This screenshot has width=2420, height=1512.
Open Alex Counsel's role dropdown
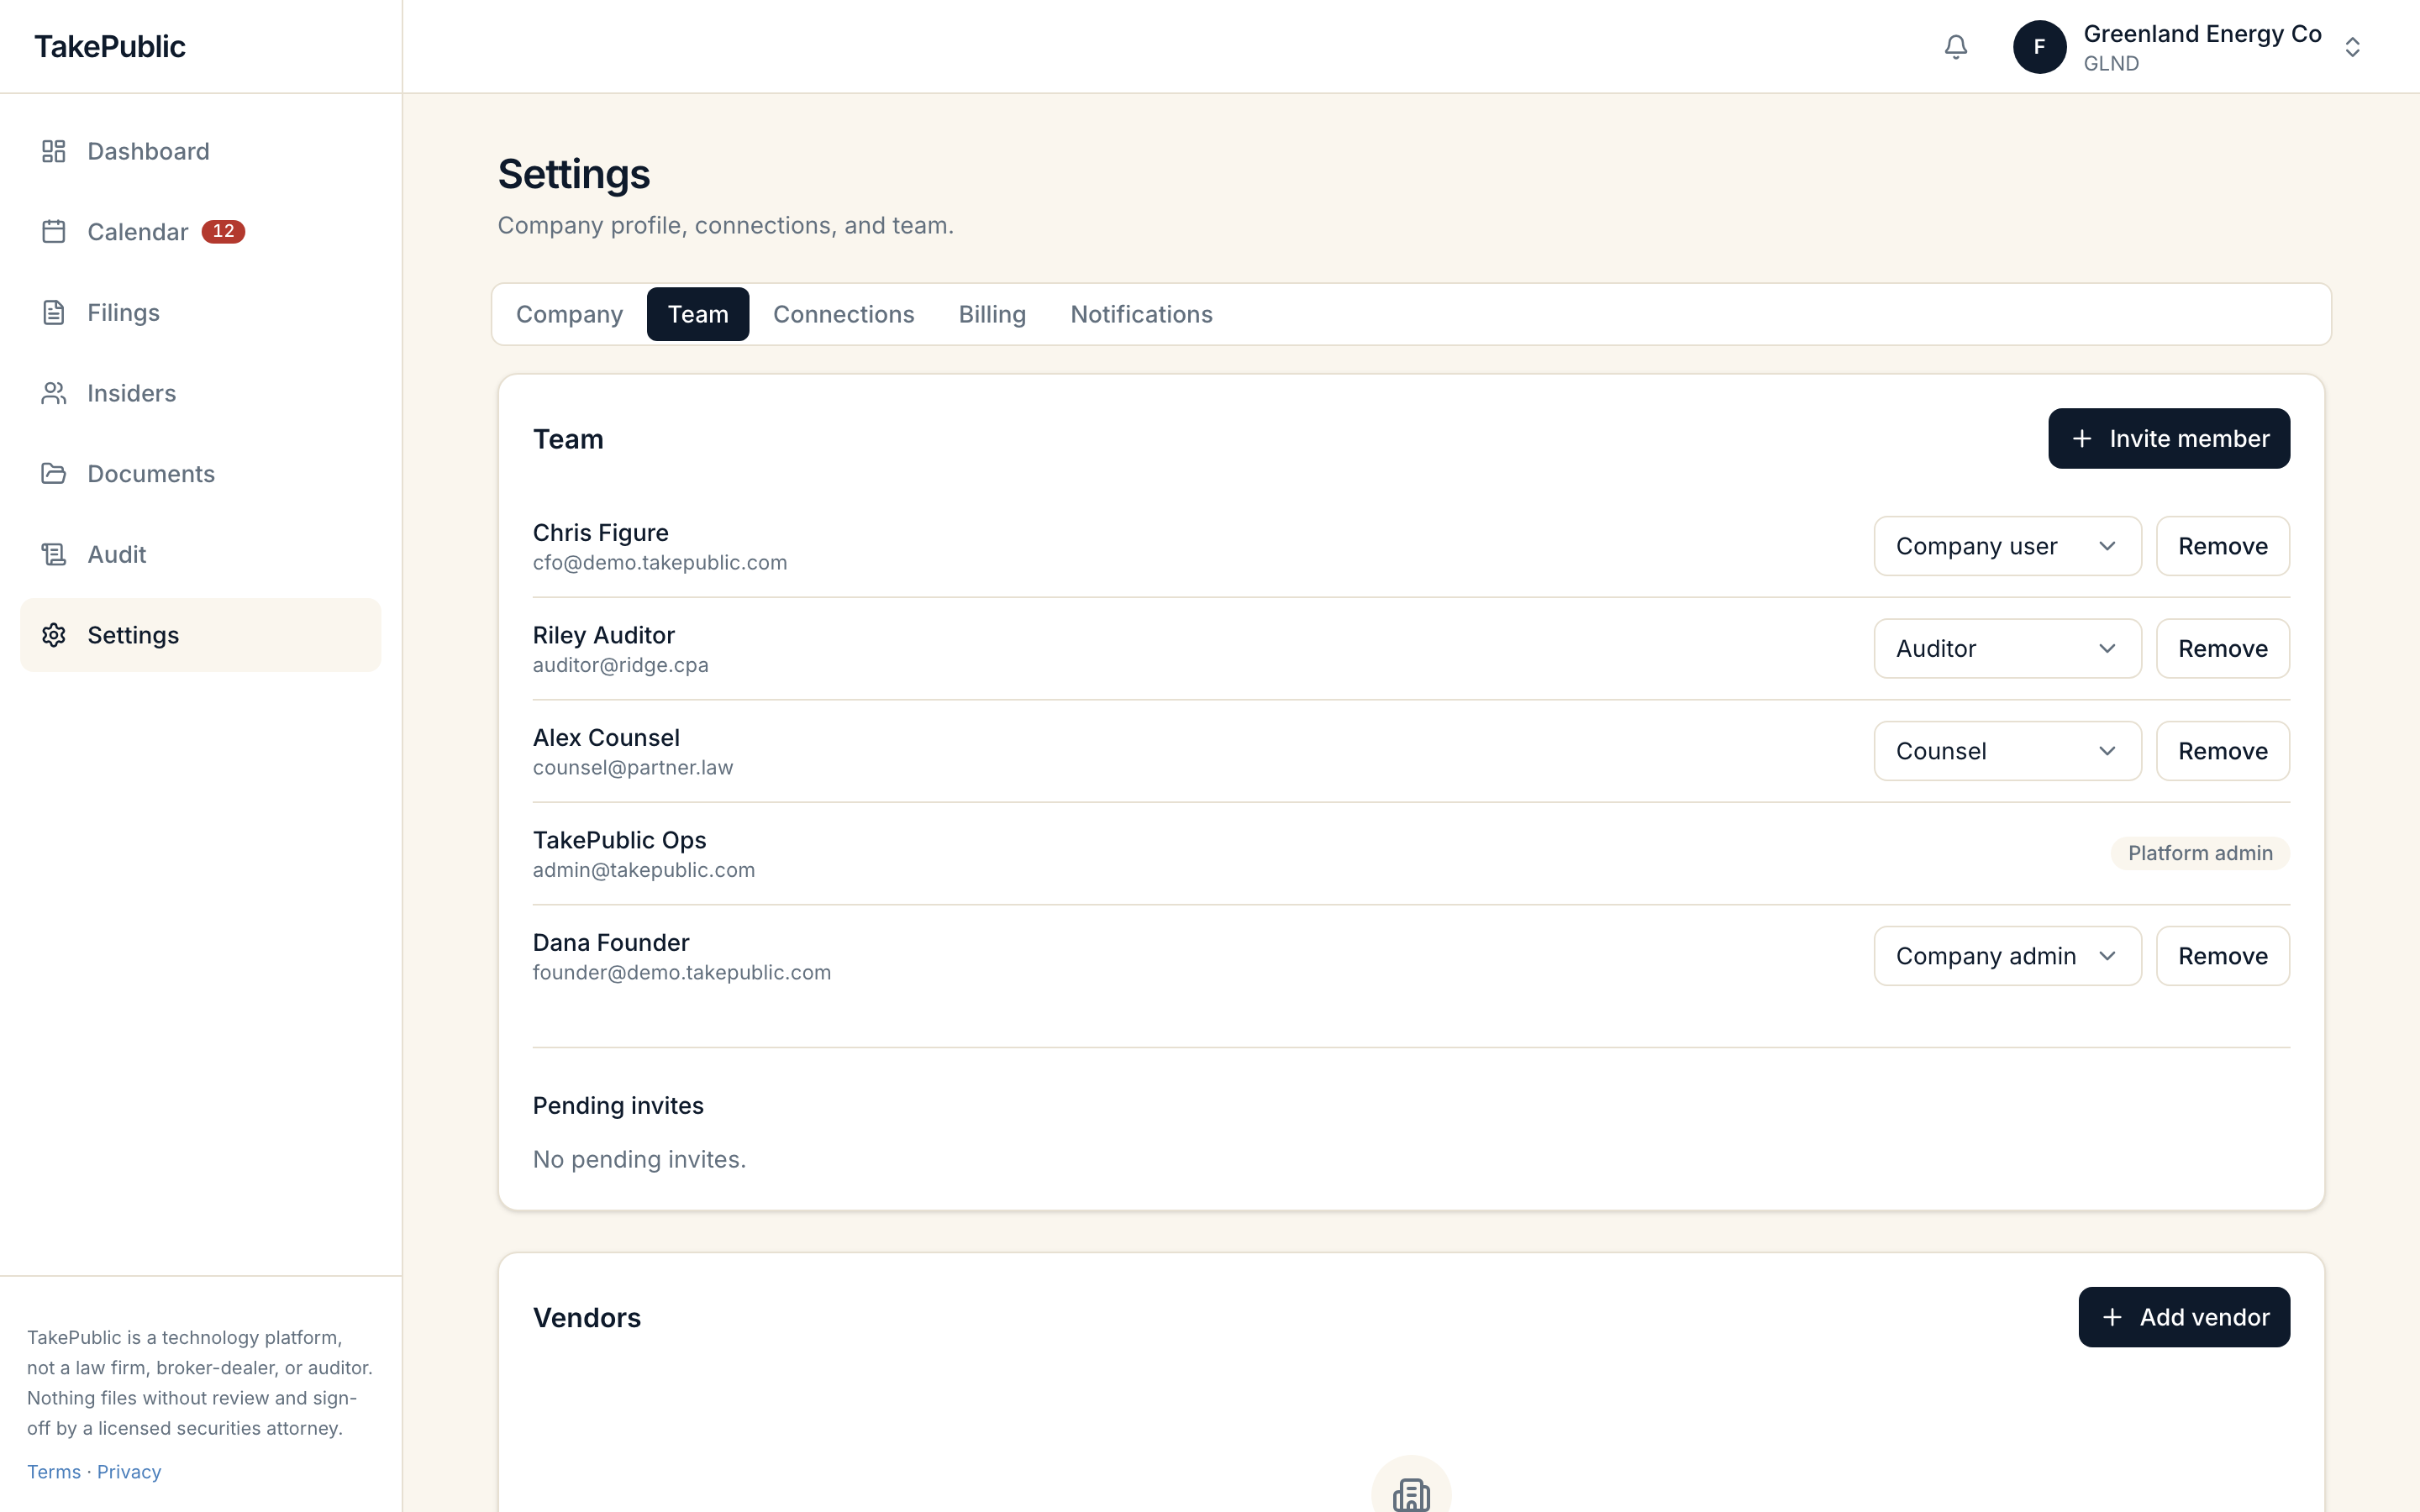[2007, 751]
